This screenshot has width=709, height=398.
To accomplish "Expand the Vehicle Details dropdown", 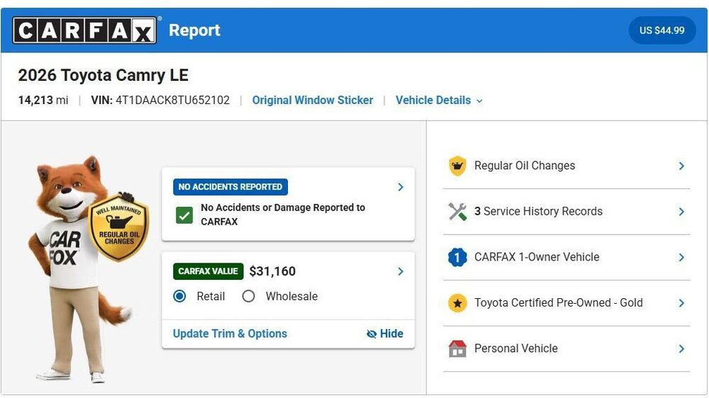I will point(439,101).
